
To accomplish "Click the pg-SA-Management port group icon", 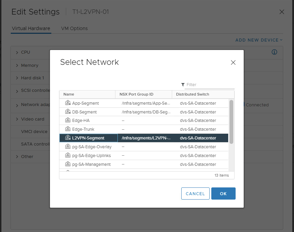I will (68, 164).
